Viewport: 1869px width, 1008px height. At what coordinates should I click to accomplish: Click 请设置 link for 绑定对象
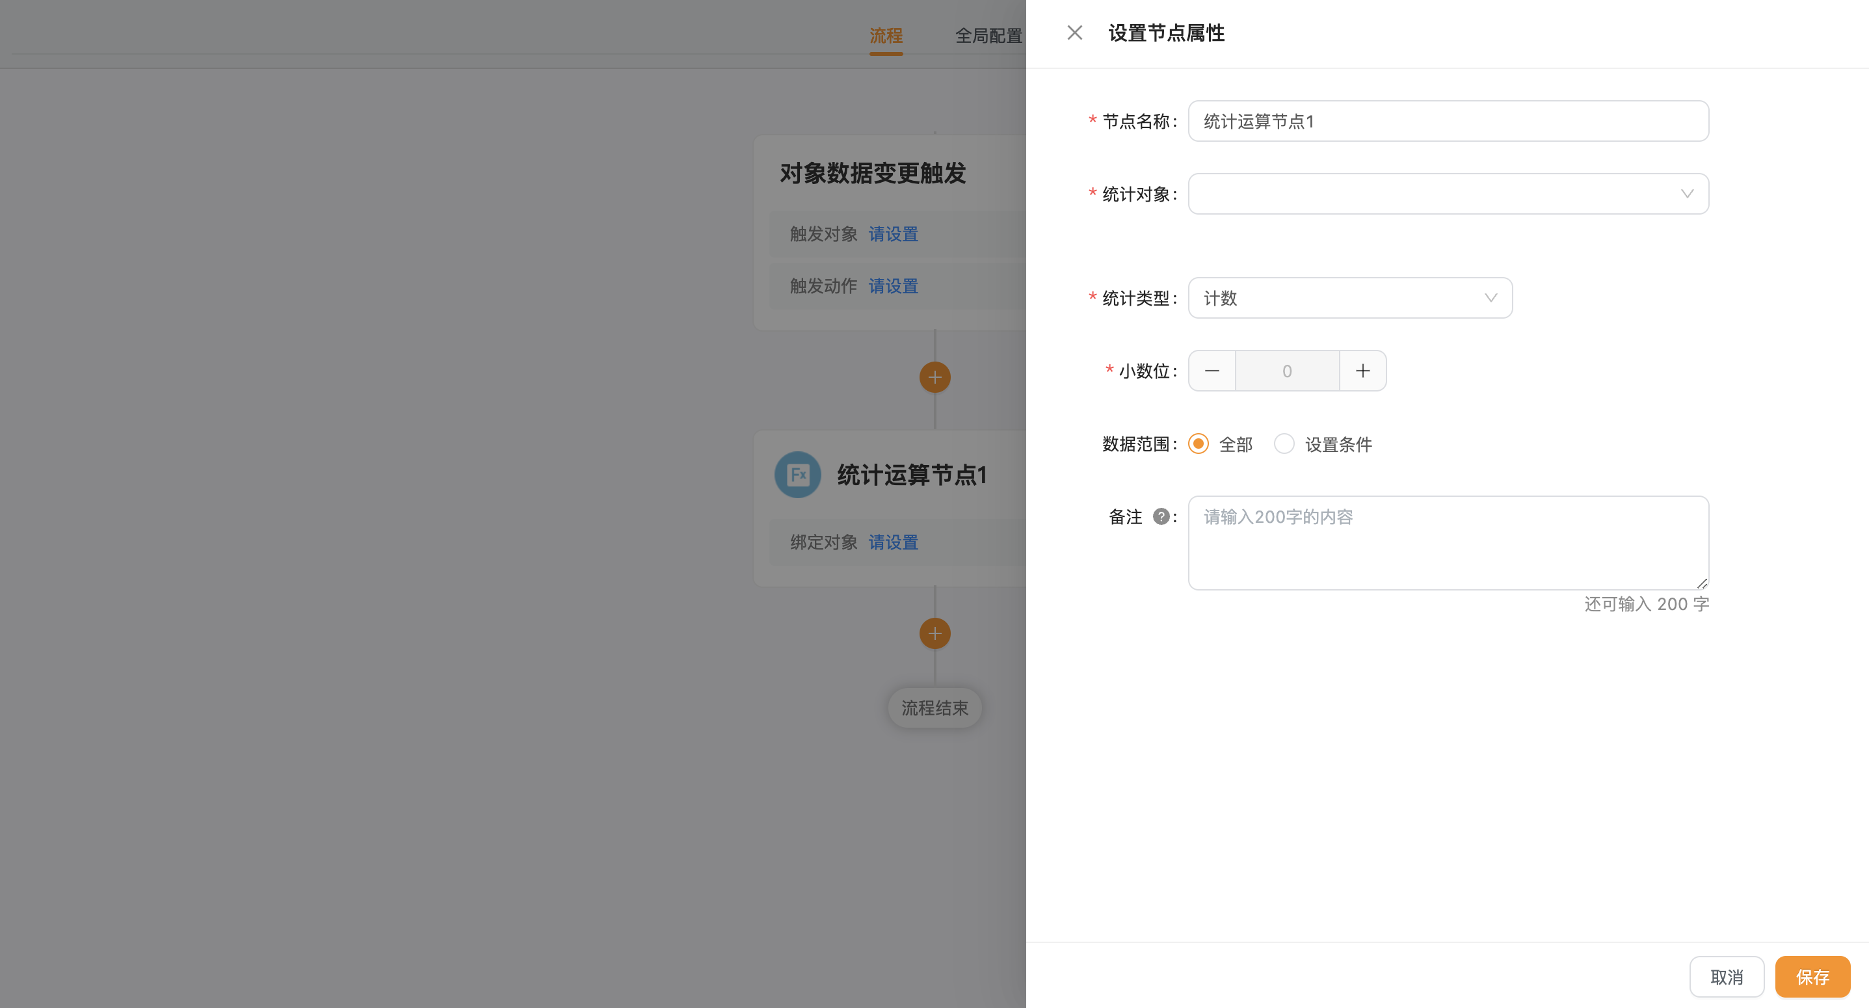pyautogui.click(x=893, y=542)
